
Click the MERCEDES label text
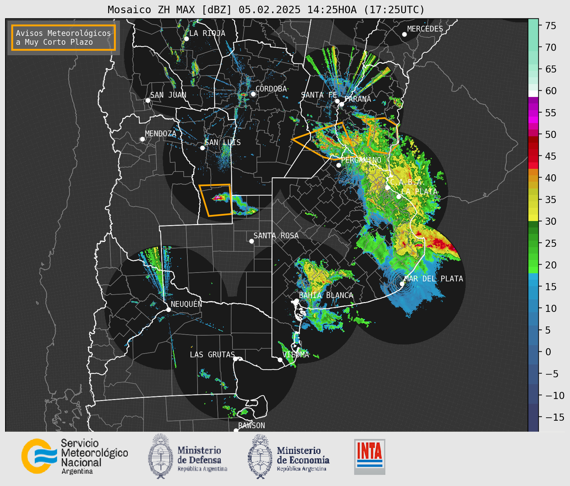point(425,29)
